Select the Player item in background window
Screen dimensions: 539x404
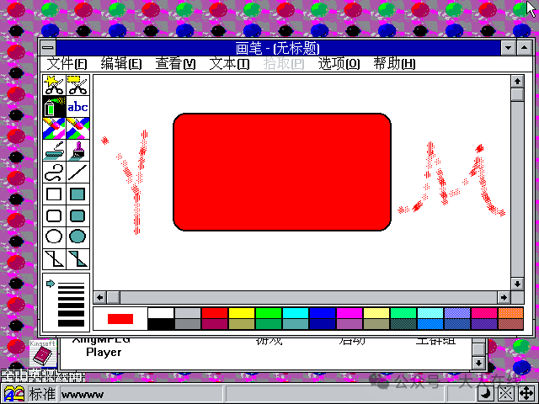pyautogui.click(x=104, y=352)
